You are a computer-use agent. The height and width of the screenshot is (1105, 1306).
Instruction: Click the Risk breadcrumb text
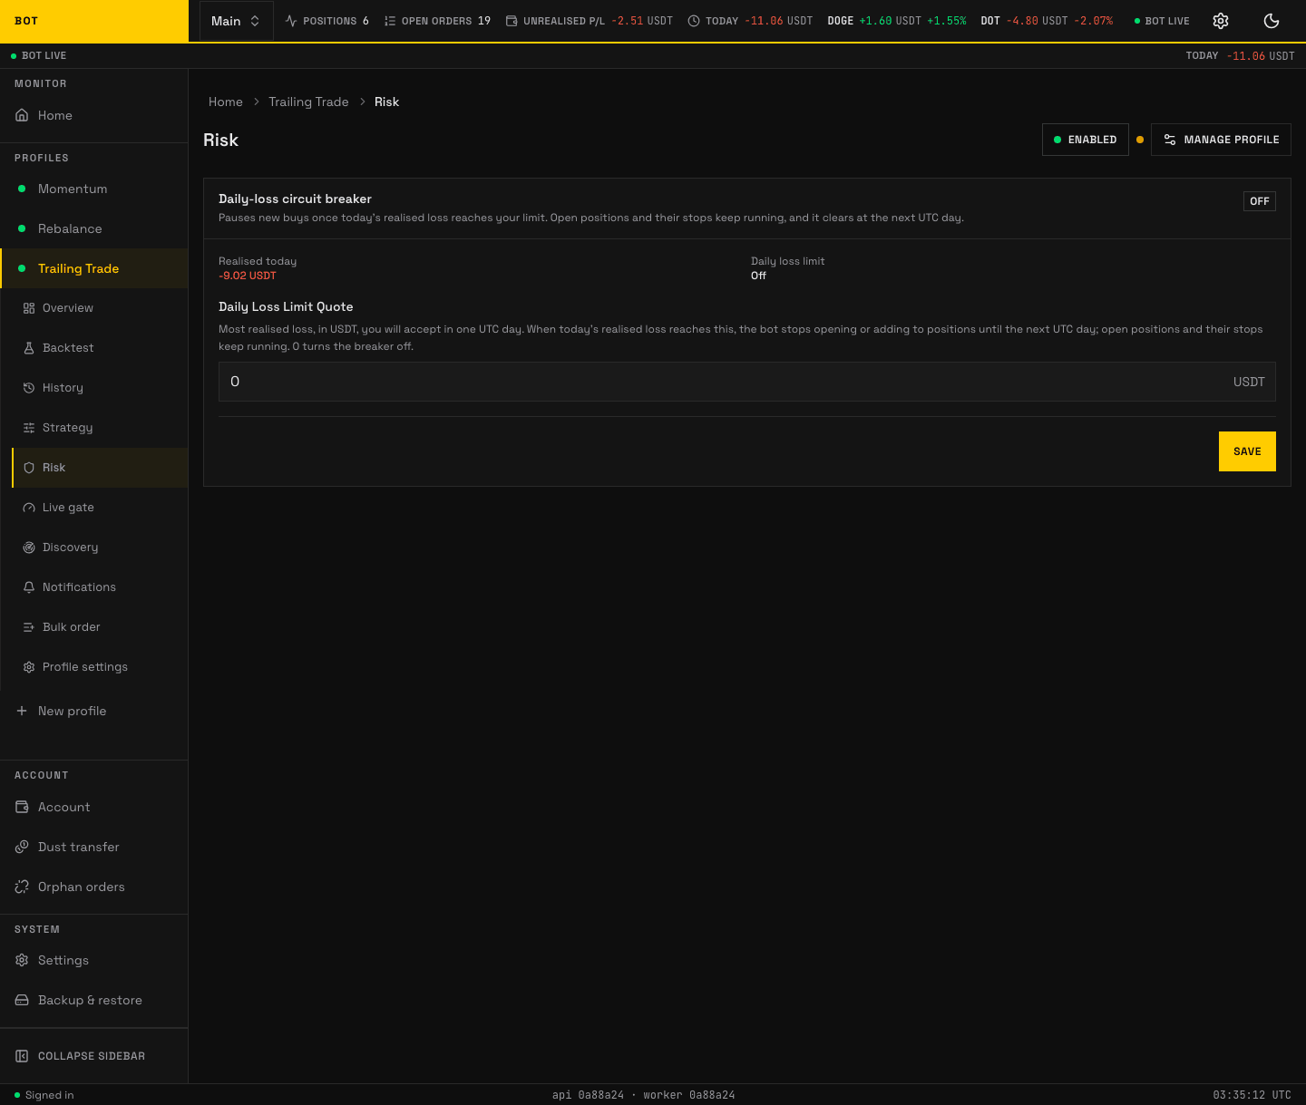pos(386,102)
